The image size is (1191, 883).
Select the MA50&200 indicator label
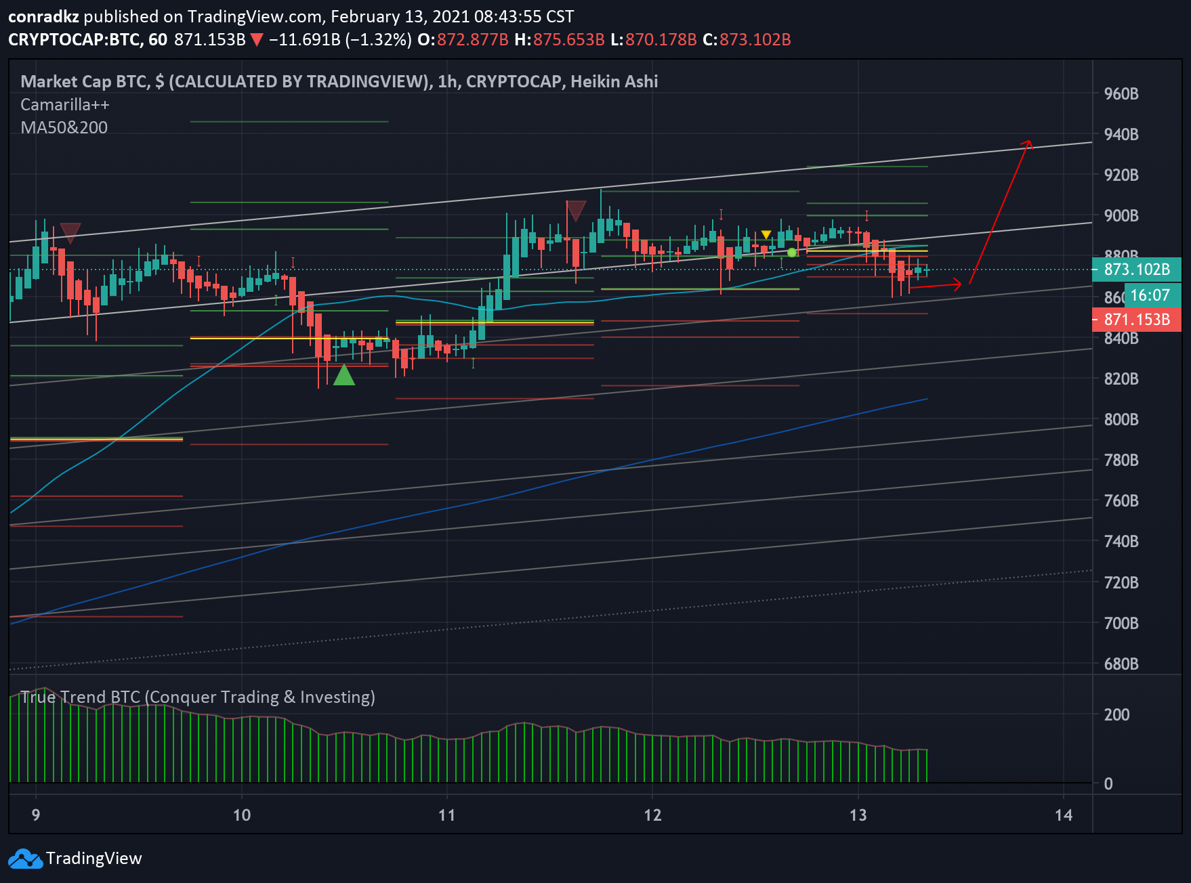(x=64, y=127)
